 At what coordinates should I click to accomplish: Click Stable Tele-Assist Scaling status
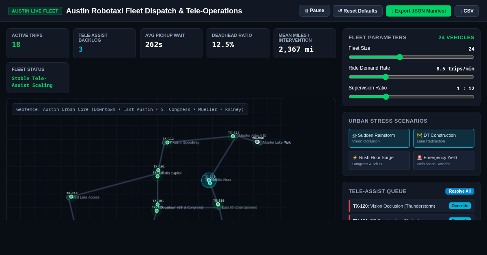coord(32,82)
